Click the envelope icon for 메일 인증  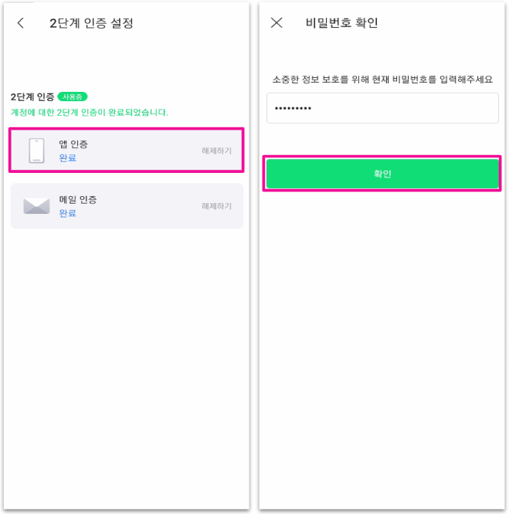tap(36, 206)
